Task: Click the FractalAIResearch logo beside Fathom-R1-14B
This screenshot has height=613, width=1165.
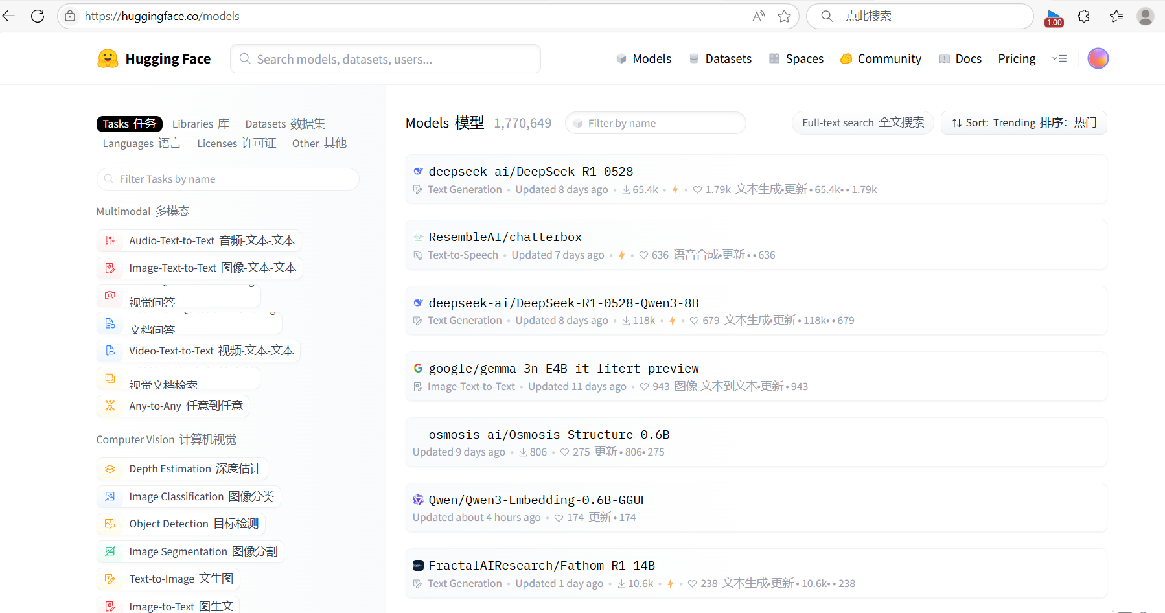Action: [x=419, y=566]
